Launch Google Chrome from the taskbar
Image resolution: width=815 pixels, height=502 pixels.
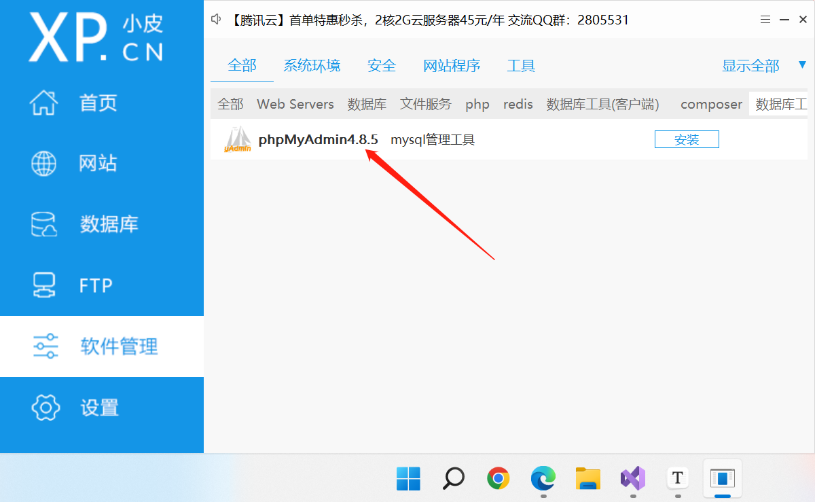(x=498, y=479)
